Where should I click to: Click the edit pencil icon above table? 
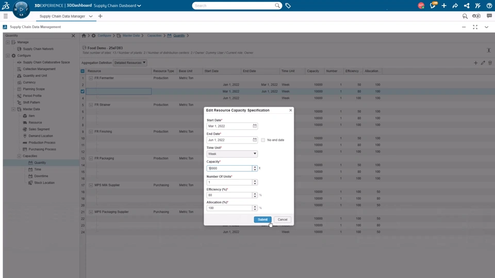click(483, 63)
